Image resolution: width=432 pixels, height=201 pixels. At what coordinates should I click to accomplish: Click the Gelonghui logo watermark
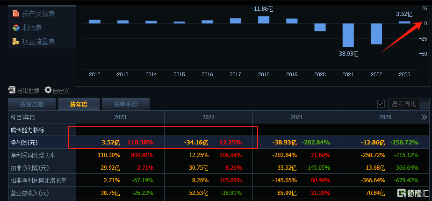pos(402,193)
